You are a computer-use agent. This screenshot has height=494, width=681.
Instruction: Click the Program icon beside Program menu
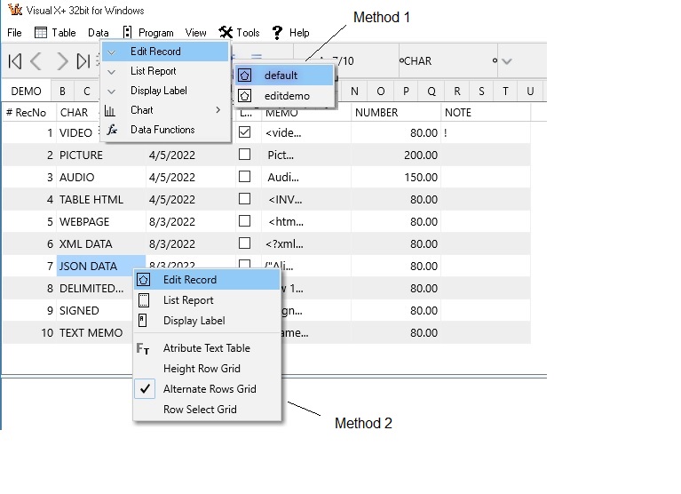pos(127,33)
